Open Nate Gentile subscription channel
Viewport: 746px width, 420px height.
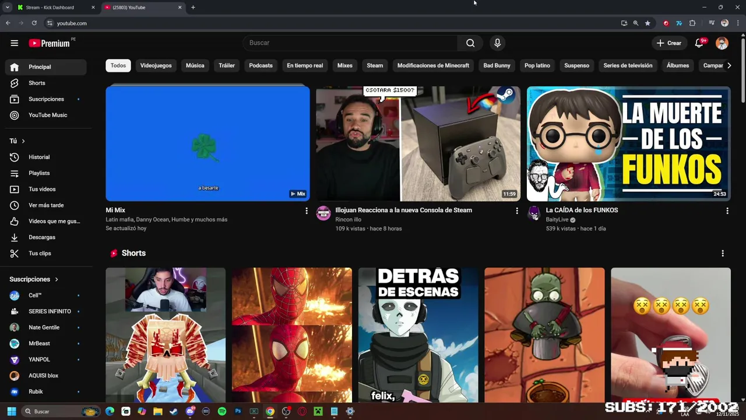click(45, 327)
